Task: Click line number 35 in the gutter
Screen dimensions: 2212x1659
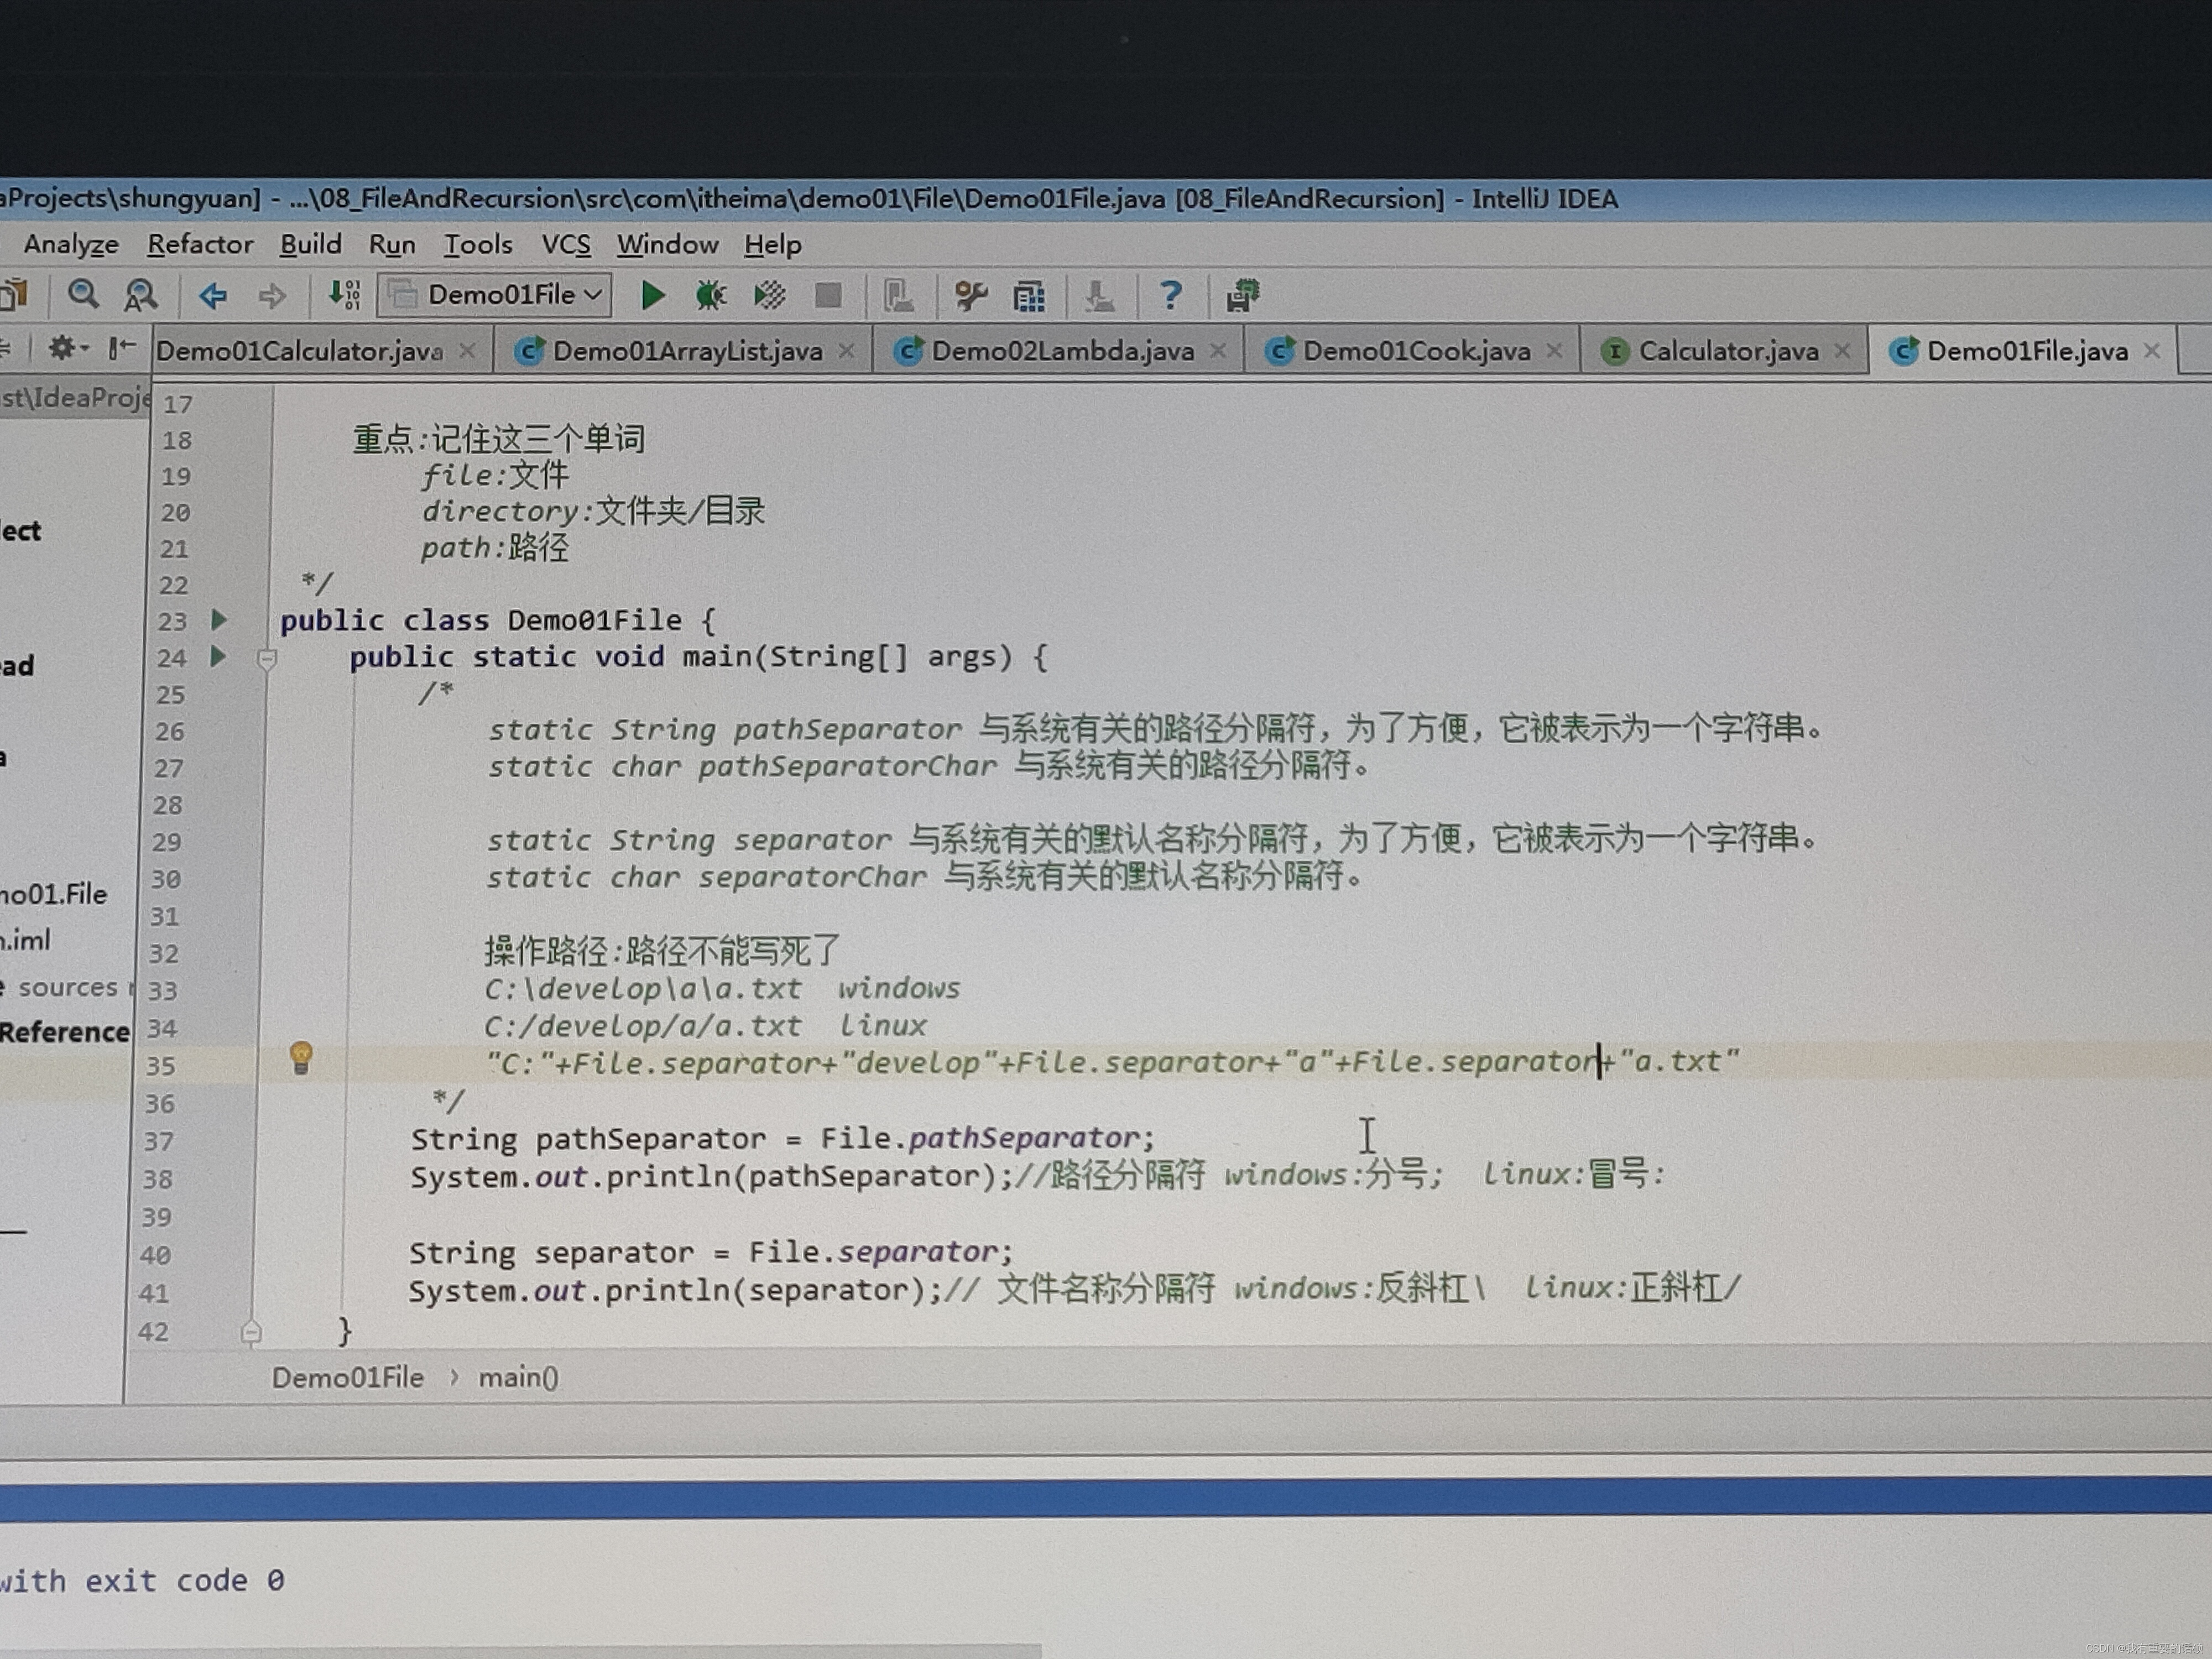Action: tap(161, 1066)
